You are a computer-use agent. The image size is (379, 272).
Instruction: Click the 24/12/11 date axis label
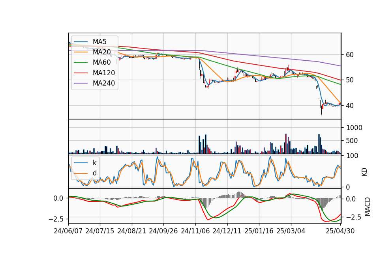click(227, 231)
